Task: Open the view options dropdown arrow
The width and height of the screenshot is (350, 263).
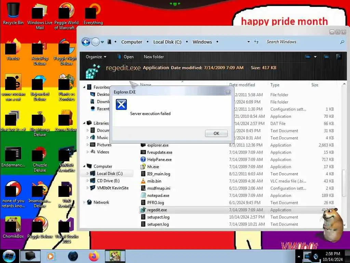Action: click(315, 57)
